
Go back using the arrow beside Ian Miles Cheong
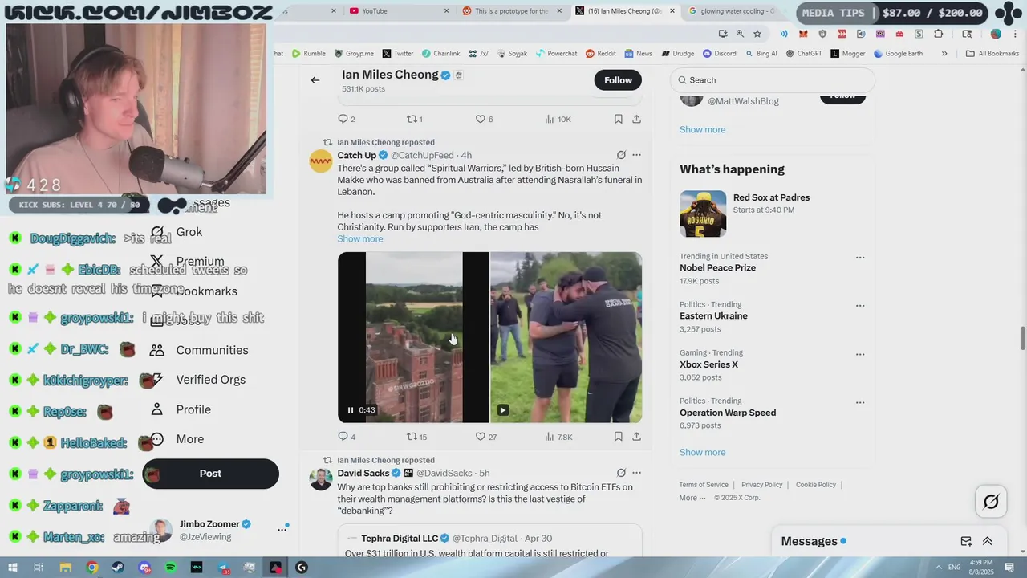pyautogui.click(x=315, y=80)
